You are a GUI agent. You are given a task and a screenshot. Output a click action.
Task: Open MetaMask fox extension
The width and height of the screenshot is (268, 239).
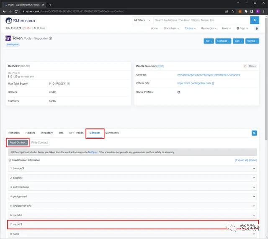point(240,11)
